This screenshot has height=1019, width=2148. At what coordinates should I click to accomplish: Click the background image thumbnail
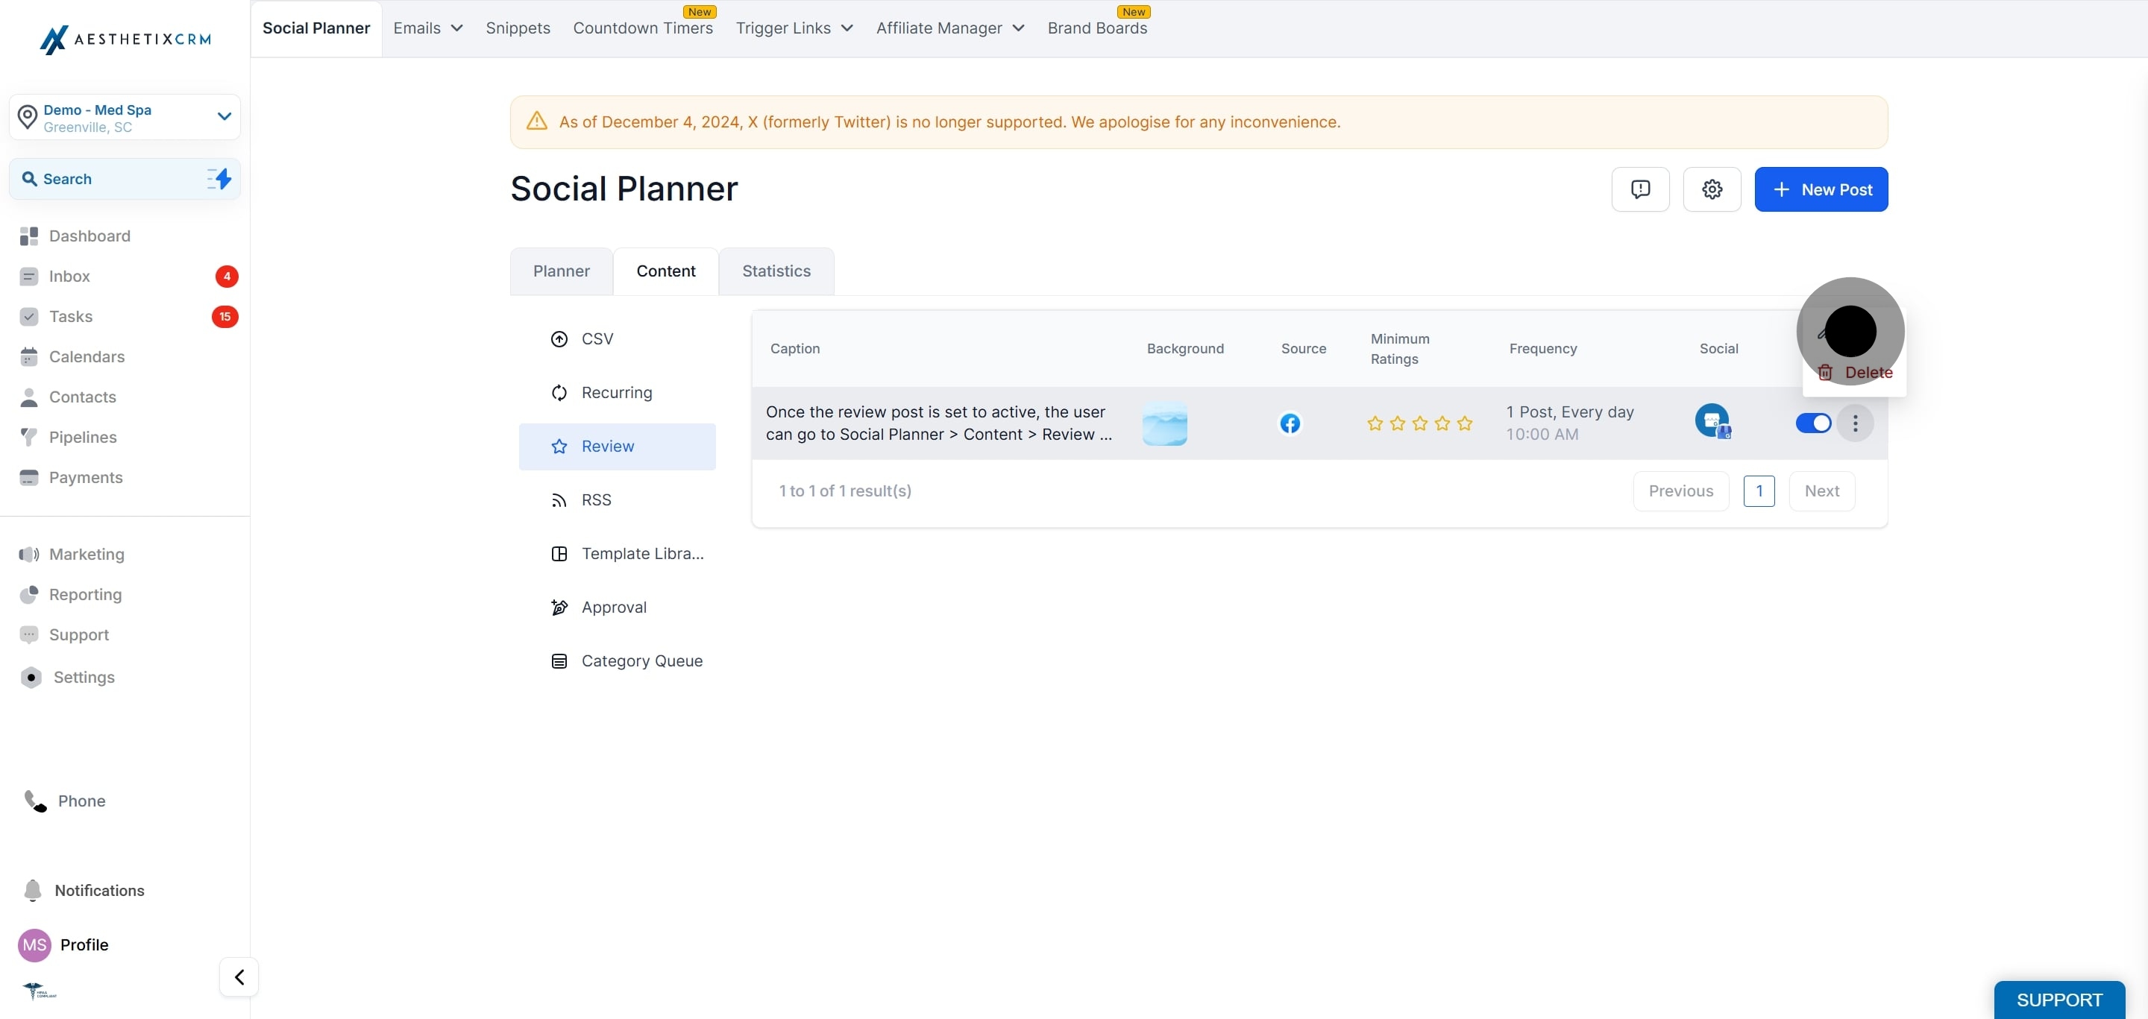point(1164,423)
